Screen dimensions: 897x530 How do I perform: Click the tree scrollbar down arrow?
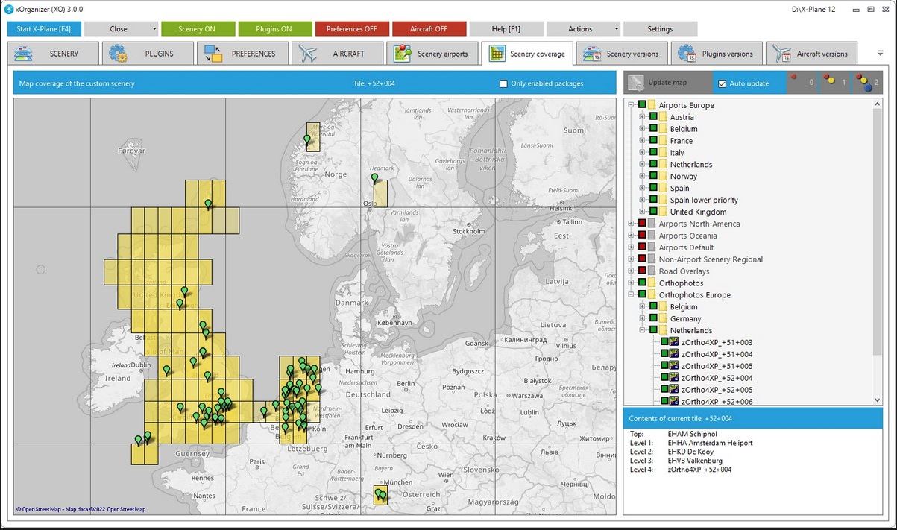(x=877, y=400)
